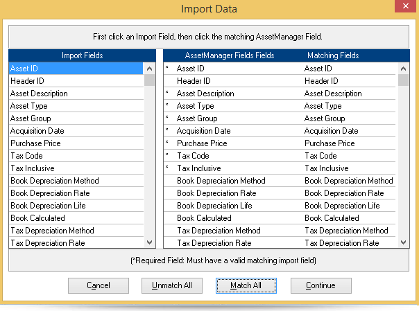Select 'Tax Depreciation Method' in Import Fields list

click(76, 231)
